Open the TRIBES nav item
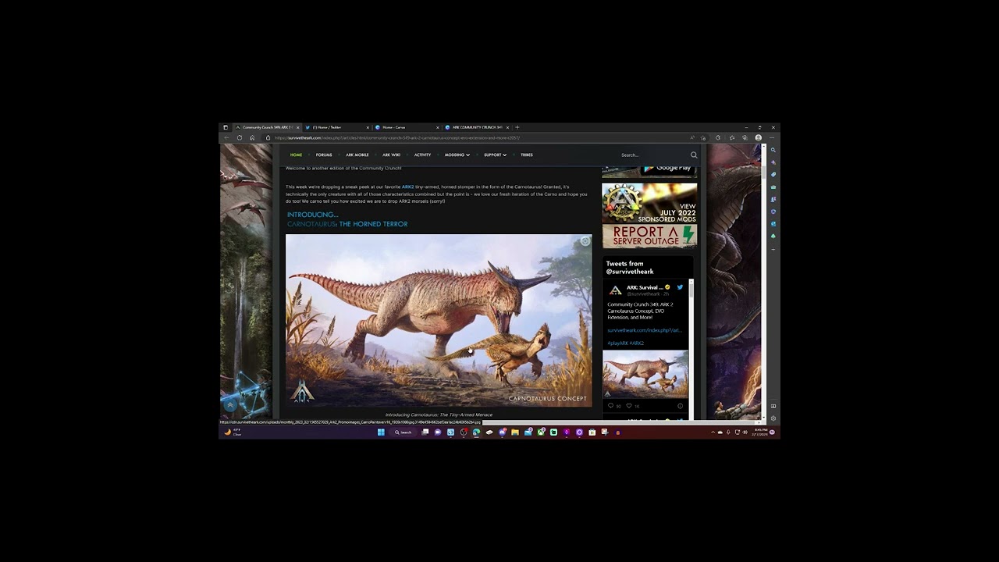 click(527, 155)
